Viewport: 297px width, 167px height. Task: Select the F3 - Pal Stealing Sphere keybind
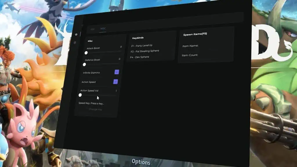tap(145, 51)
